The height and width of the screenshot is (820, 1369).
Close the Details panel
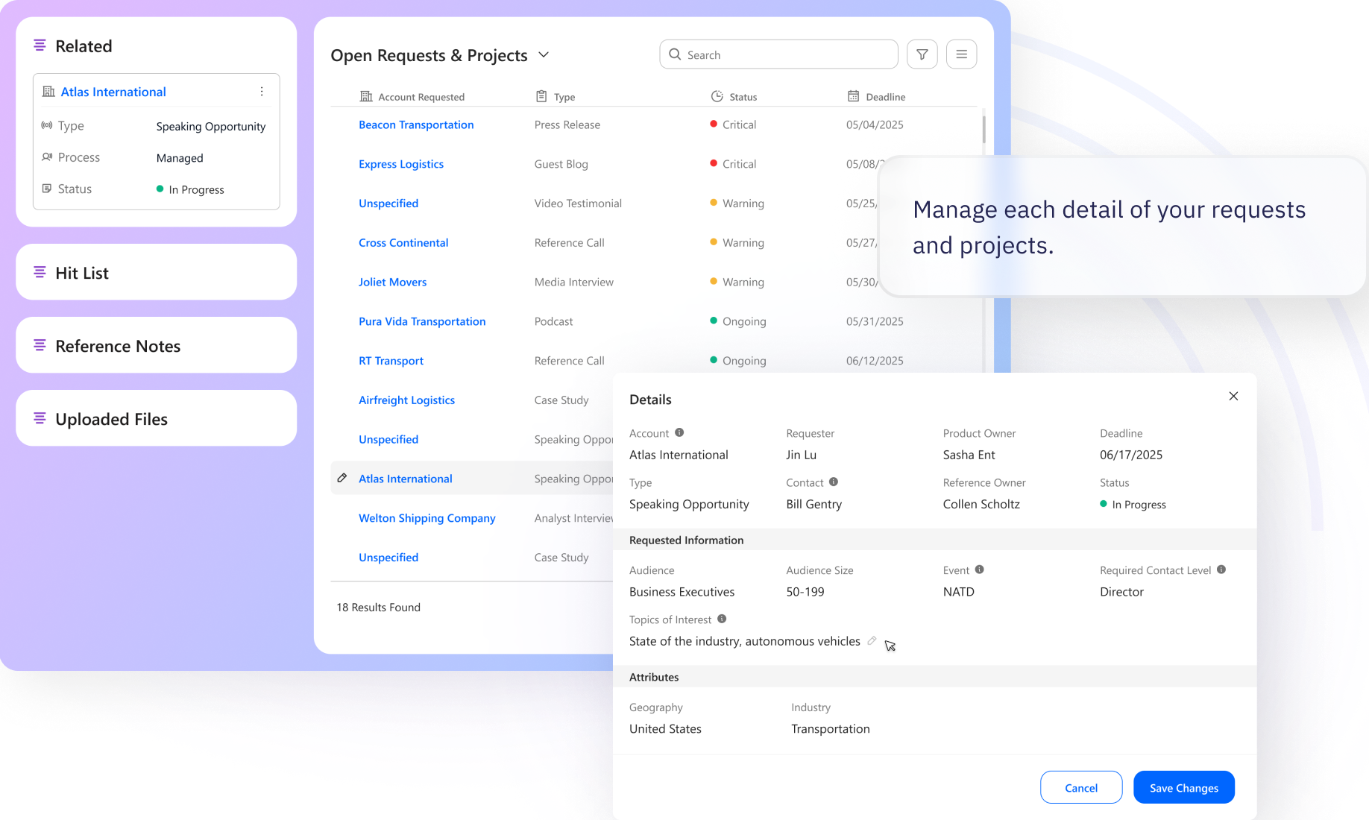click(1233, 396)
